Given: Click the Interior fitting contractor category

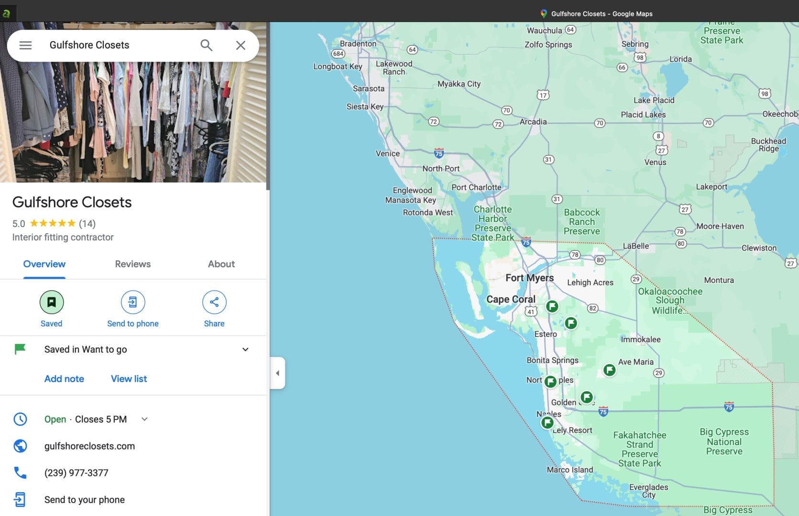Looking at the screenshot, I should point(63,237).
